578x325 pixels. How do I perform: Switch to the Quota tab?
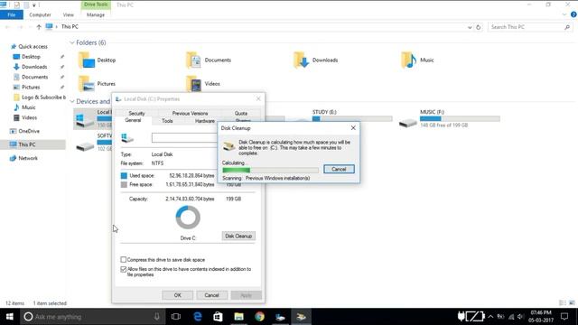[x=241, y=113]
